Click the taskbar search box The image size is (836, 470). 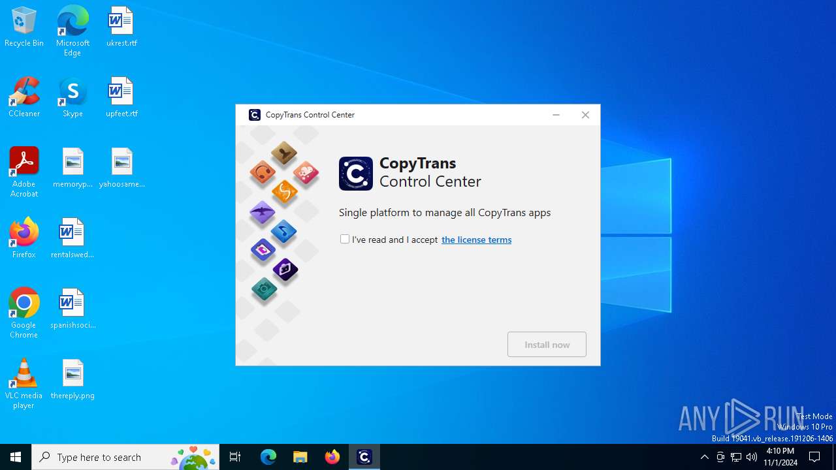[x=125, y=457]
